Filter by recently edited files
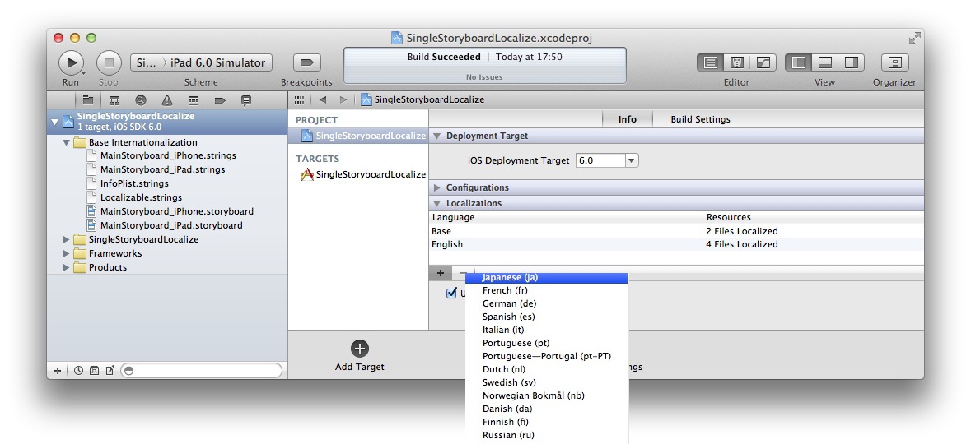Image resolution: width=971 pixels, height=444 pixels. pyautogui.click(x=78, y=371)
